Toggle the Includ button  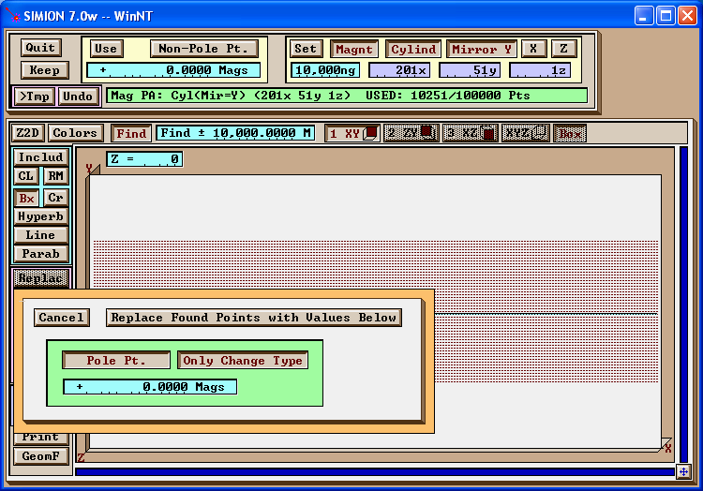[x=41, y=157]
